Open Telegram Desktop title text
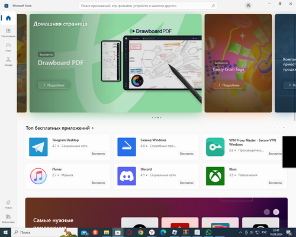Screen dimensions: 296x237 coord(65,140)
